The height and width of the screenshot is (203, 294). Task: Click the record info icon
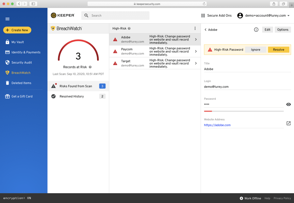click(256, 30)
